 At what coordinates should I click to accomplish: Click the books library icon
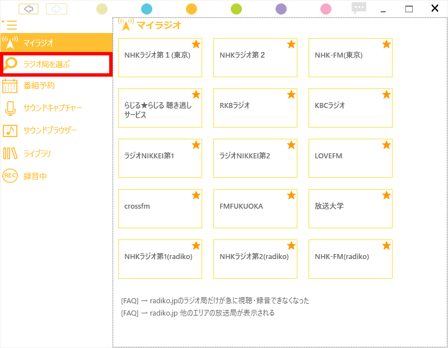tap(10, 153)
